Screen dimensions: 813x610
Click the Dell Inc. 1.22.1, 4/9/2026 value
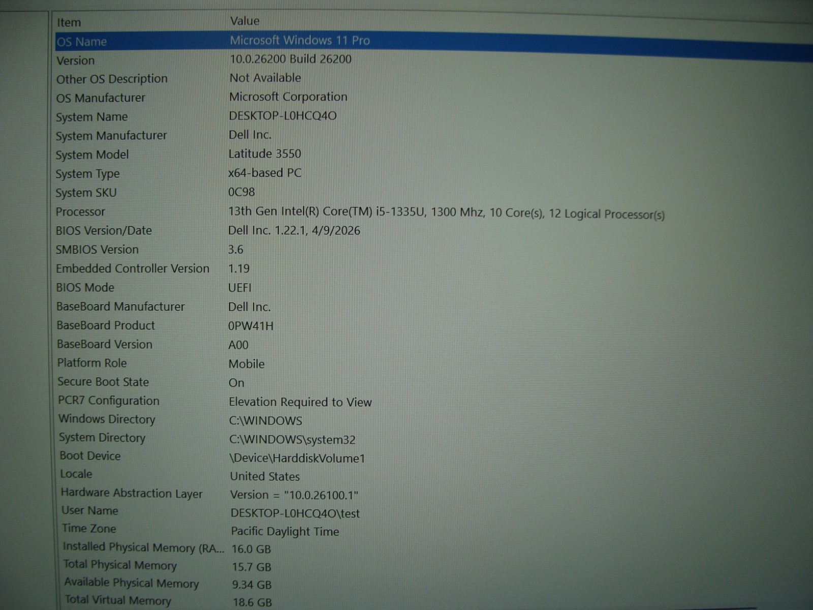pos(294,230)
